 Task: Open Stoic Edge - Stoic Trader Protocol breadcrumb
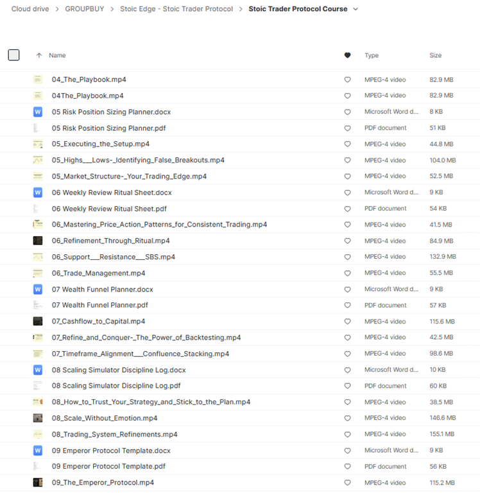pos(176,9)
